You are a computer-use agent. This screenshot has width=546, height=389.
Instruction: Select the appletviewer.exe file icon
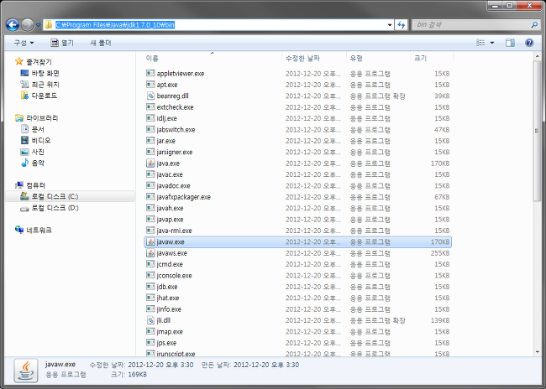(150, 73)
